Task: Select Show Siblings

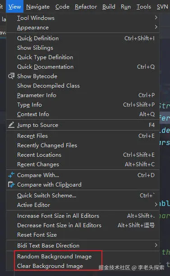Action: point(83,48)
